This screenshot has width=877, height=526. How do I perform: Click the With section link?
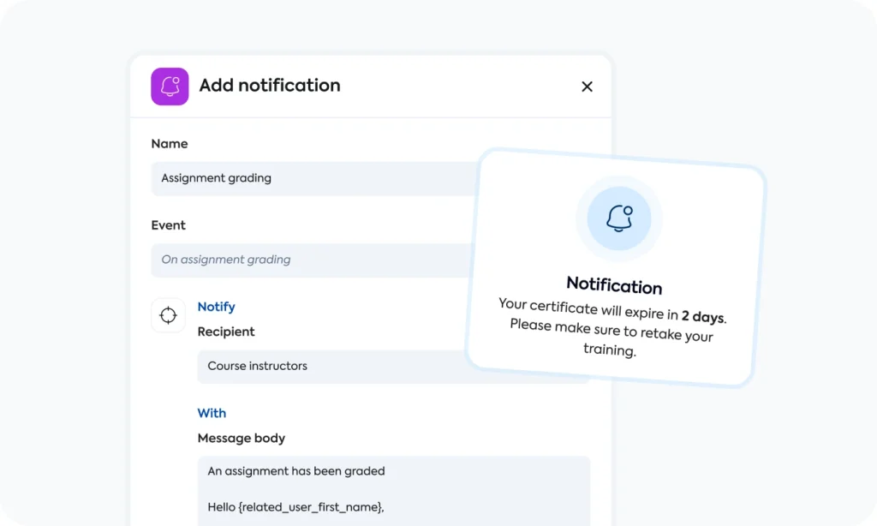point(212,413)
